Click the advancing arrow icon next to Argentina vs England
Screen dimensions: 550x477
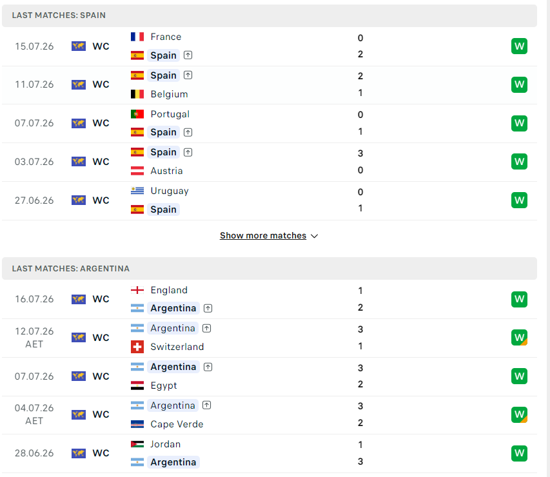208,308
